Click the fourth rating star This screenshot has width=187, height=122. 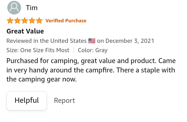[x=32, y=21]
